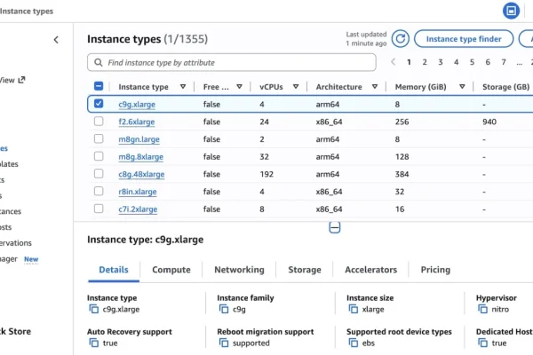The width and height of the screenshot is (533, 355).
Task: Click the blue square panel icon in the top bar
Action: click(511, 11)
